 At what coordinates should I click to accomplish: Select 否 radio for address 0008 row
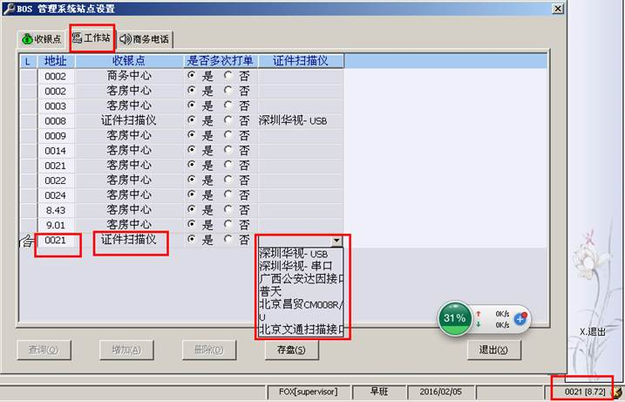[228, 120]
